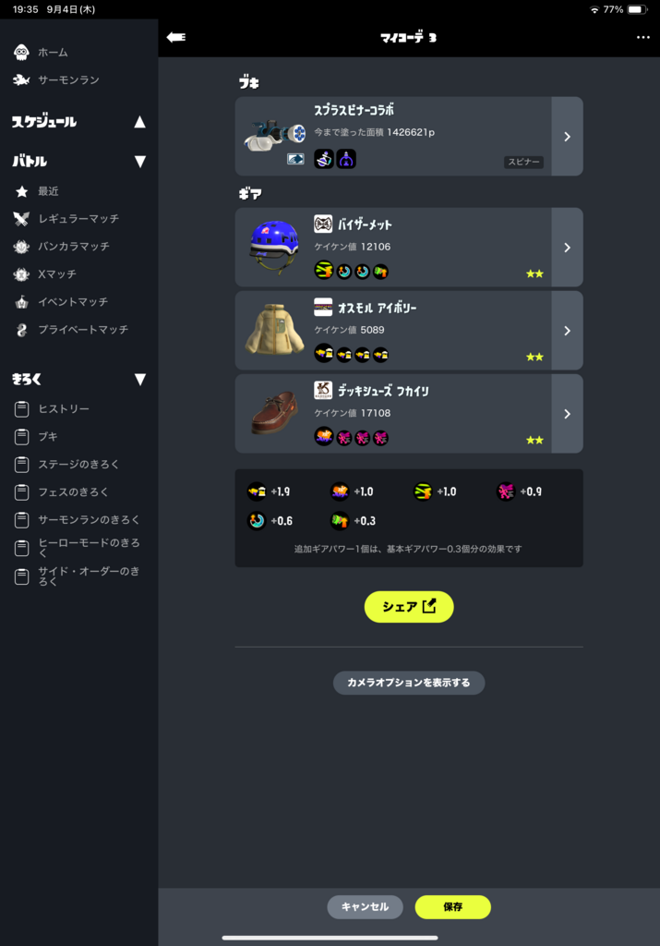Click the Xマッチ emblem icon
Image resolution: width=660 pixels, height=946 pixels.
point(22,273)
